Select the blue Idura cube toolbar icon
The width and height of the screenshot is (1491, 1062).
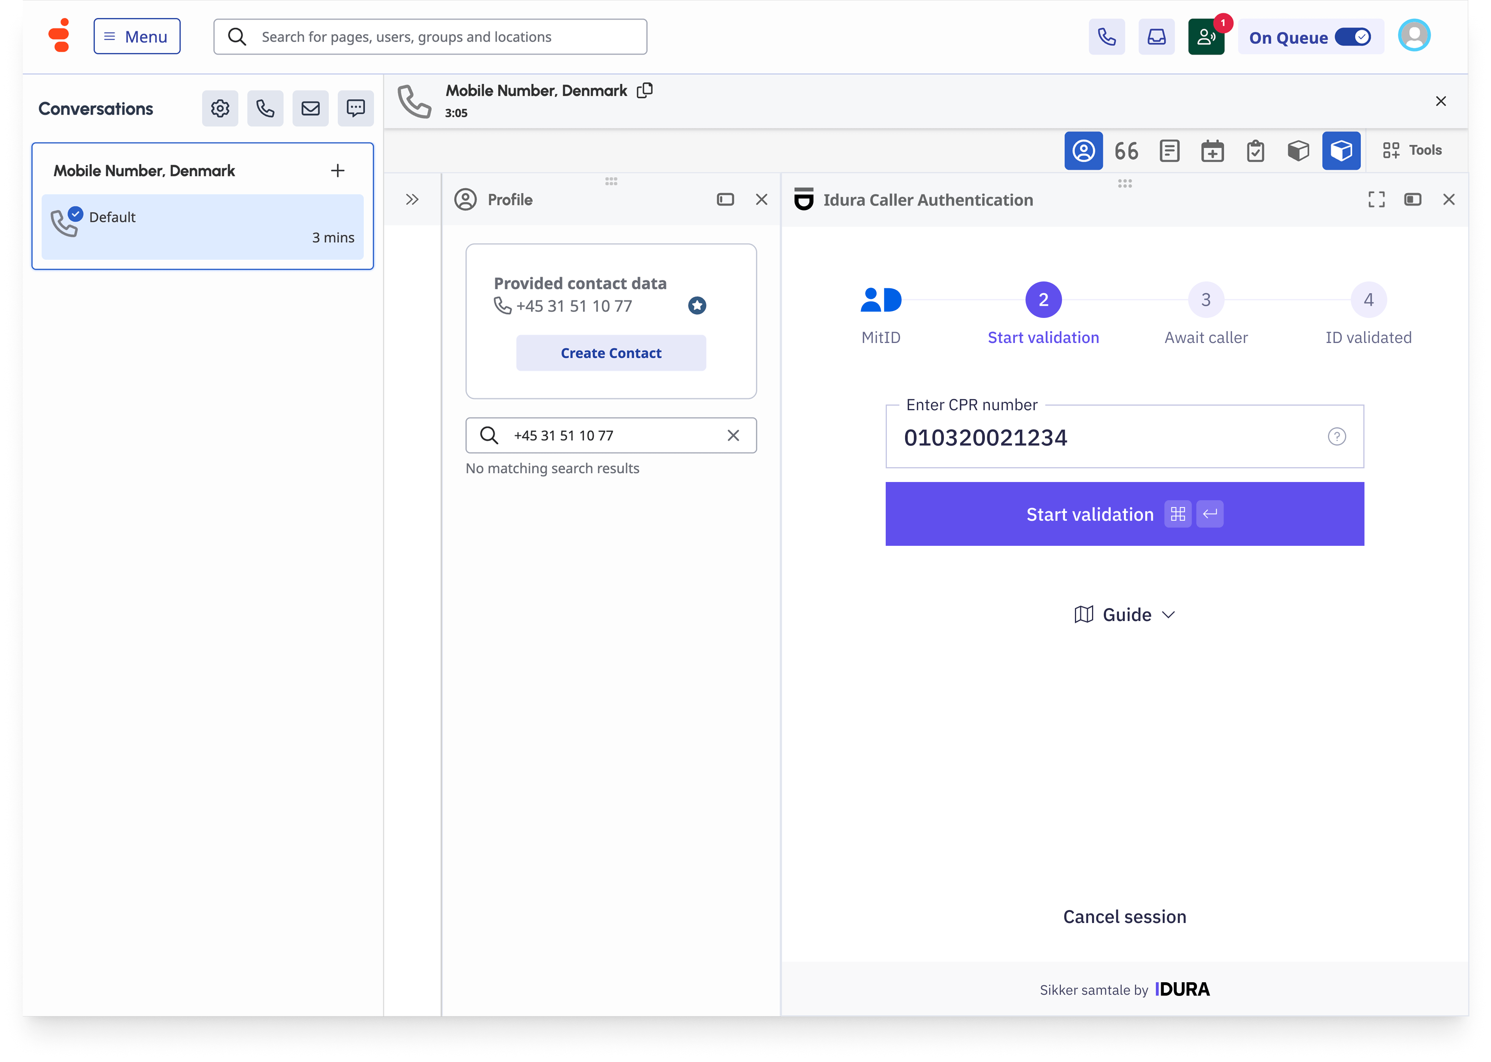(x=1341, y=151)
